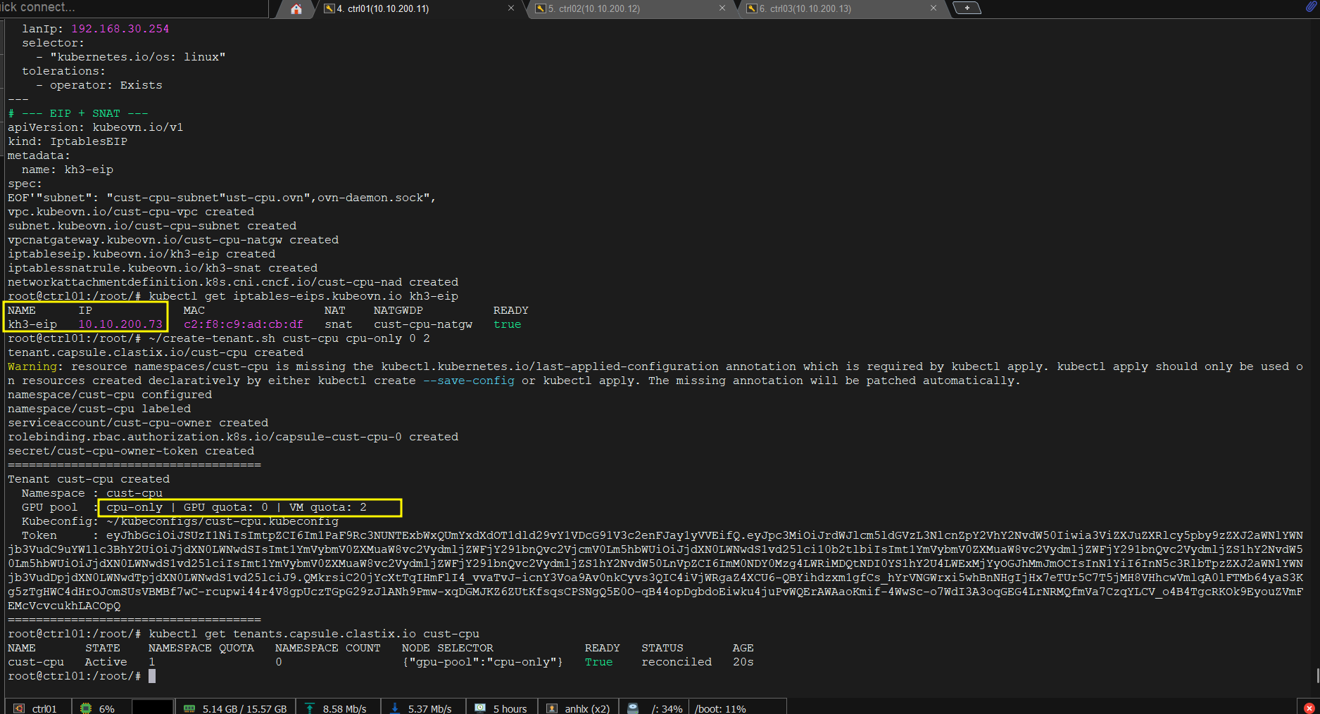Click the lanIp value 192.168.30.254

click(120, 29)
